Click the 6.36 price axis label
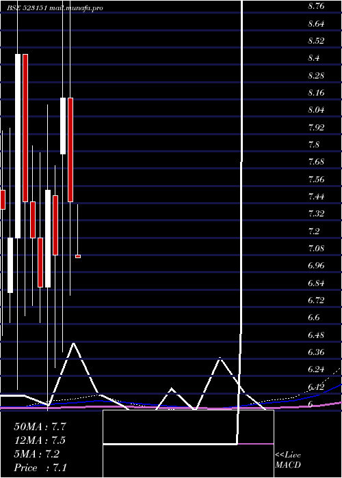 pos(316,352)
